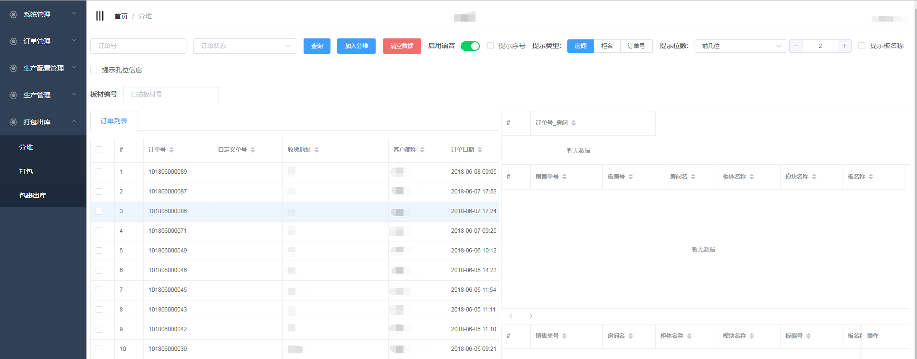Image resolution: width=917 pixels, height=359 pixels.
Task: Go to next page arrow in right panel
Action: (530, 316)
